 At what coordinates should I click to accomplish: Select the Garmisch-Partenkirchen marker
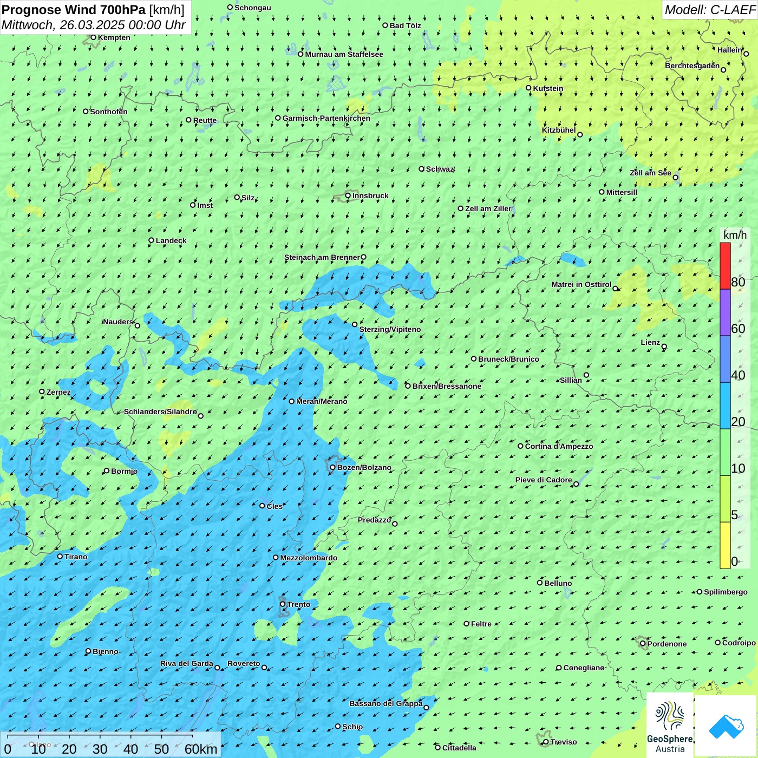pos(278,118)
